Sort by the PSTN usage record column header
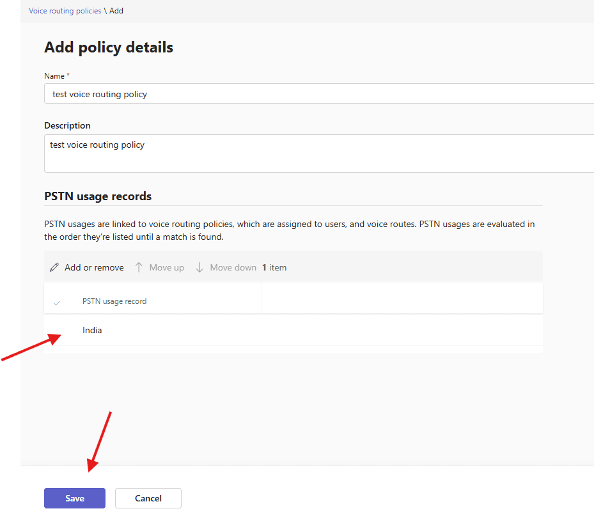This screenshot has height=511, width=594. tap(114, 301)
